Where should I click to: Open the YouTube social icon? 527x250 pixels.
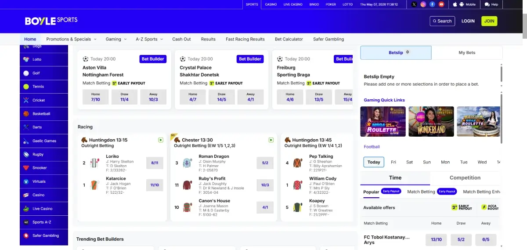point(441,4)
